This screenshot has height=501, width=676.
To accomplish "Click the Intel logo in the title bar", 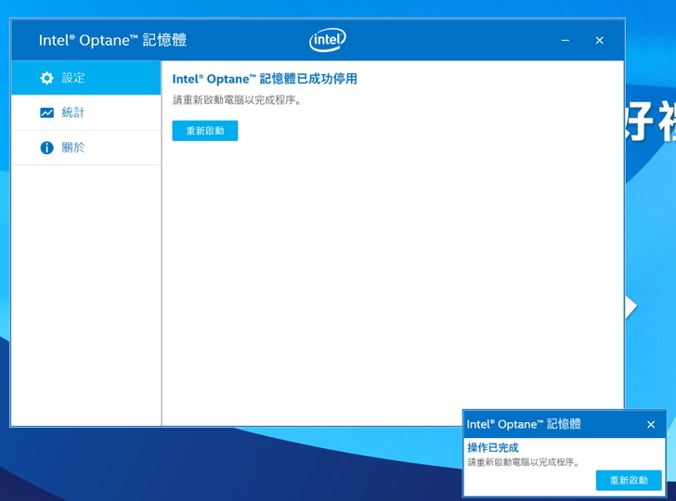I will point(327,40).
